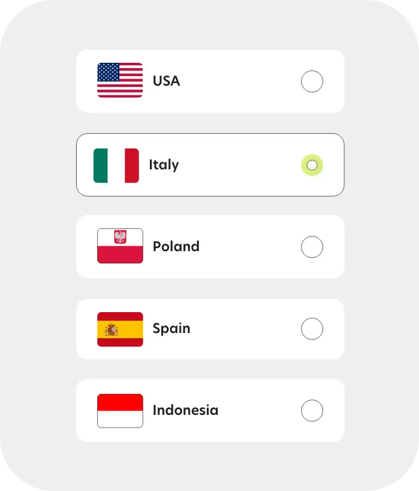Click the Italy flag icon

pyautogui.click(x=116, y=165)
